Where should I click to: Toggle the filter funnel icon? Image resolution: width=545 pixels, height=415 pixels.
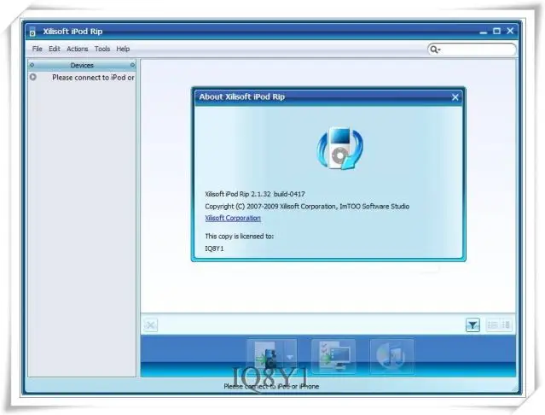[473, 325]
